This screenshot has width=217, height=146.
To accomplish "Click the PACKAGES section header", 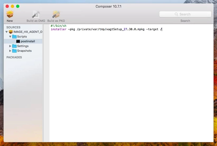I will coord(14,57).
